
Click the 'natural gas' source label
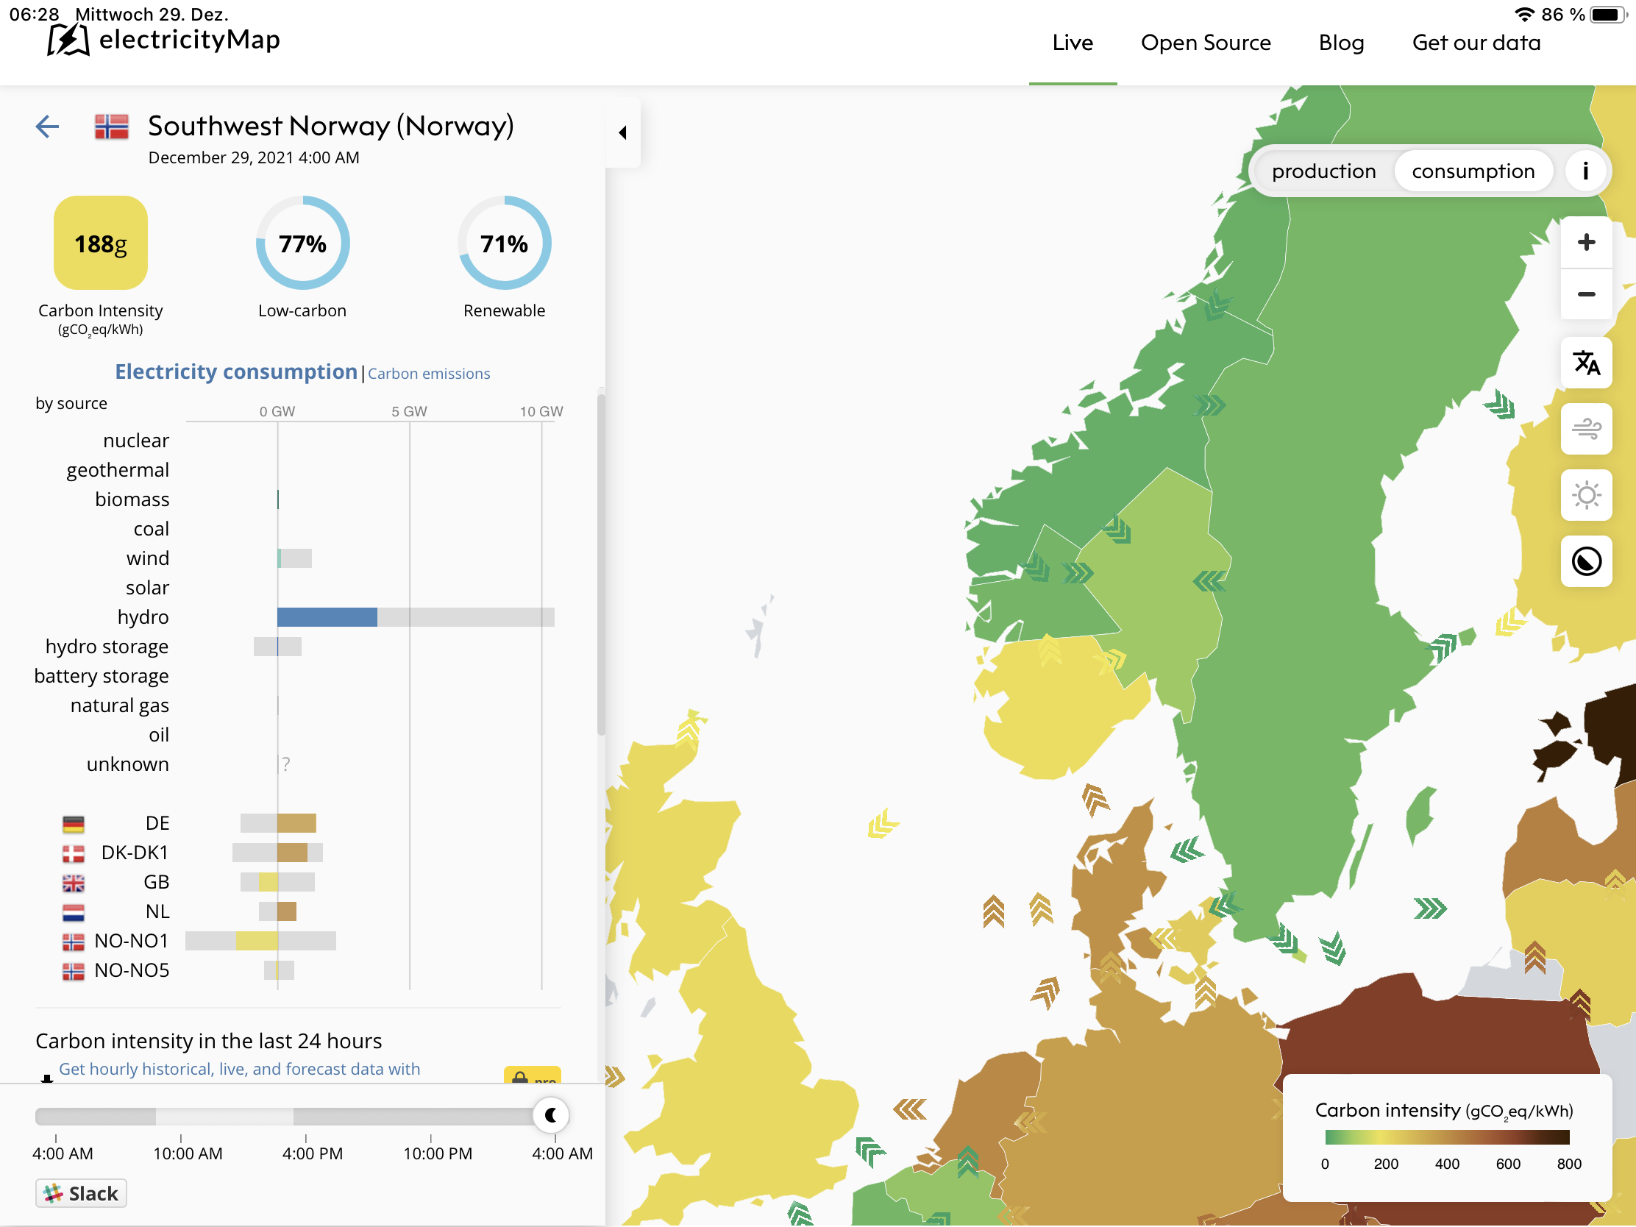click(x=119, y=705)
